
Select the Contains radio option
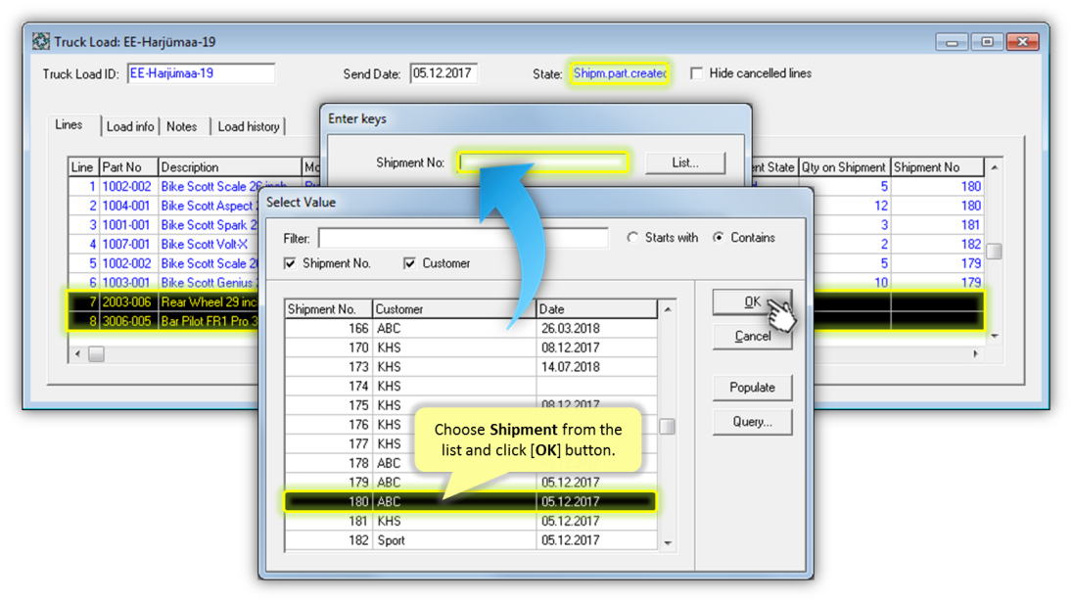pyautogui.click(x=719, y=237)
